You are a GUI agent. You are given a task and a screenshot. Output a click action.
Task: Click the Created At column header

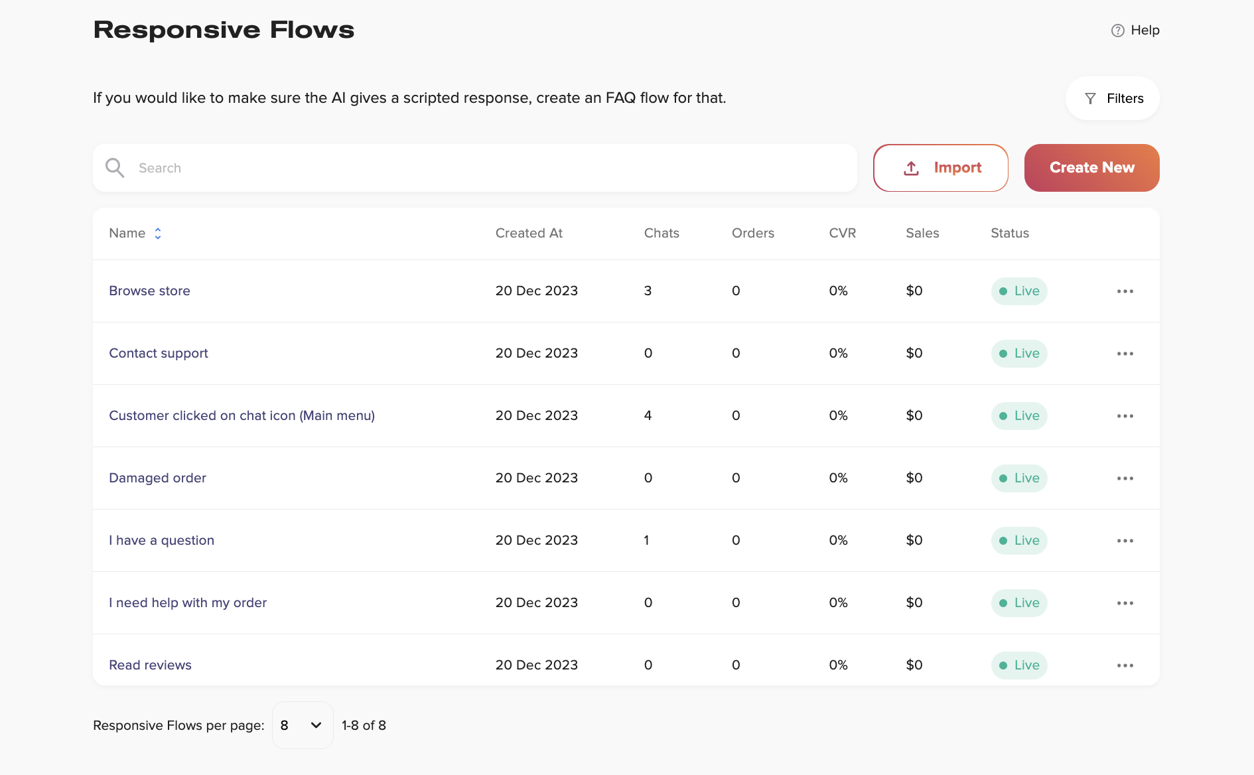pos(529,233)
